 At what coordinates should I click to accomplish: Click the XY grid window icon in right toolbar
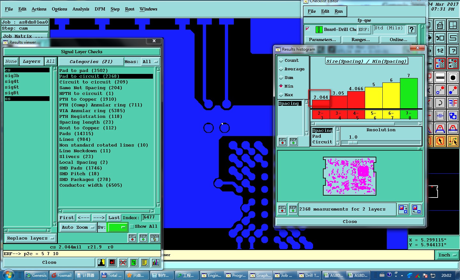(453, 25)
